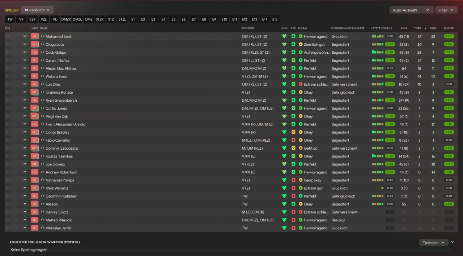Sort by the MORAL column header

coord(303,28)
